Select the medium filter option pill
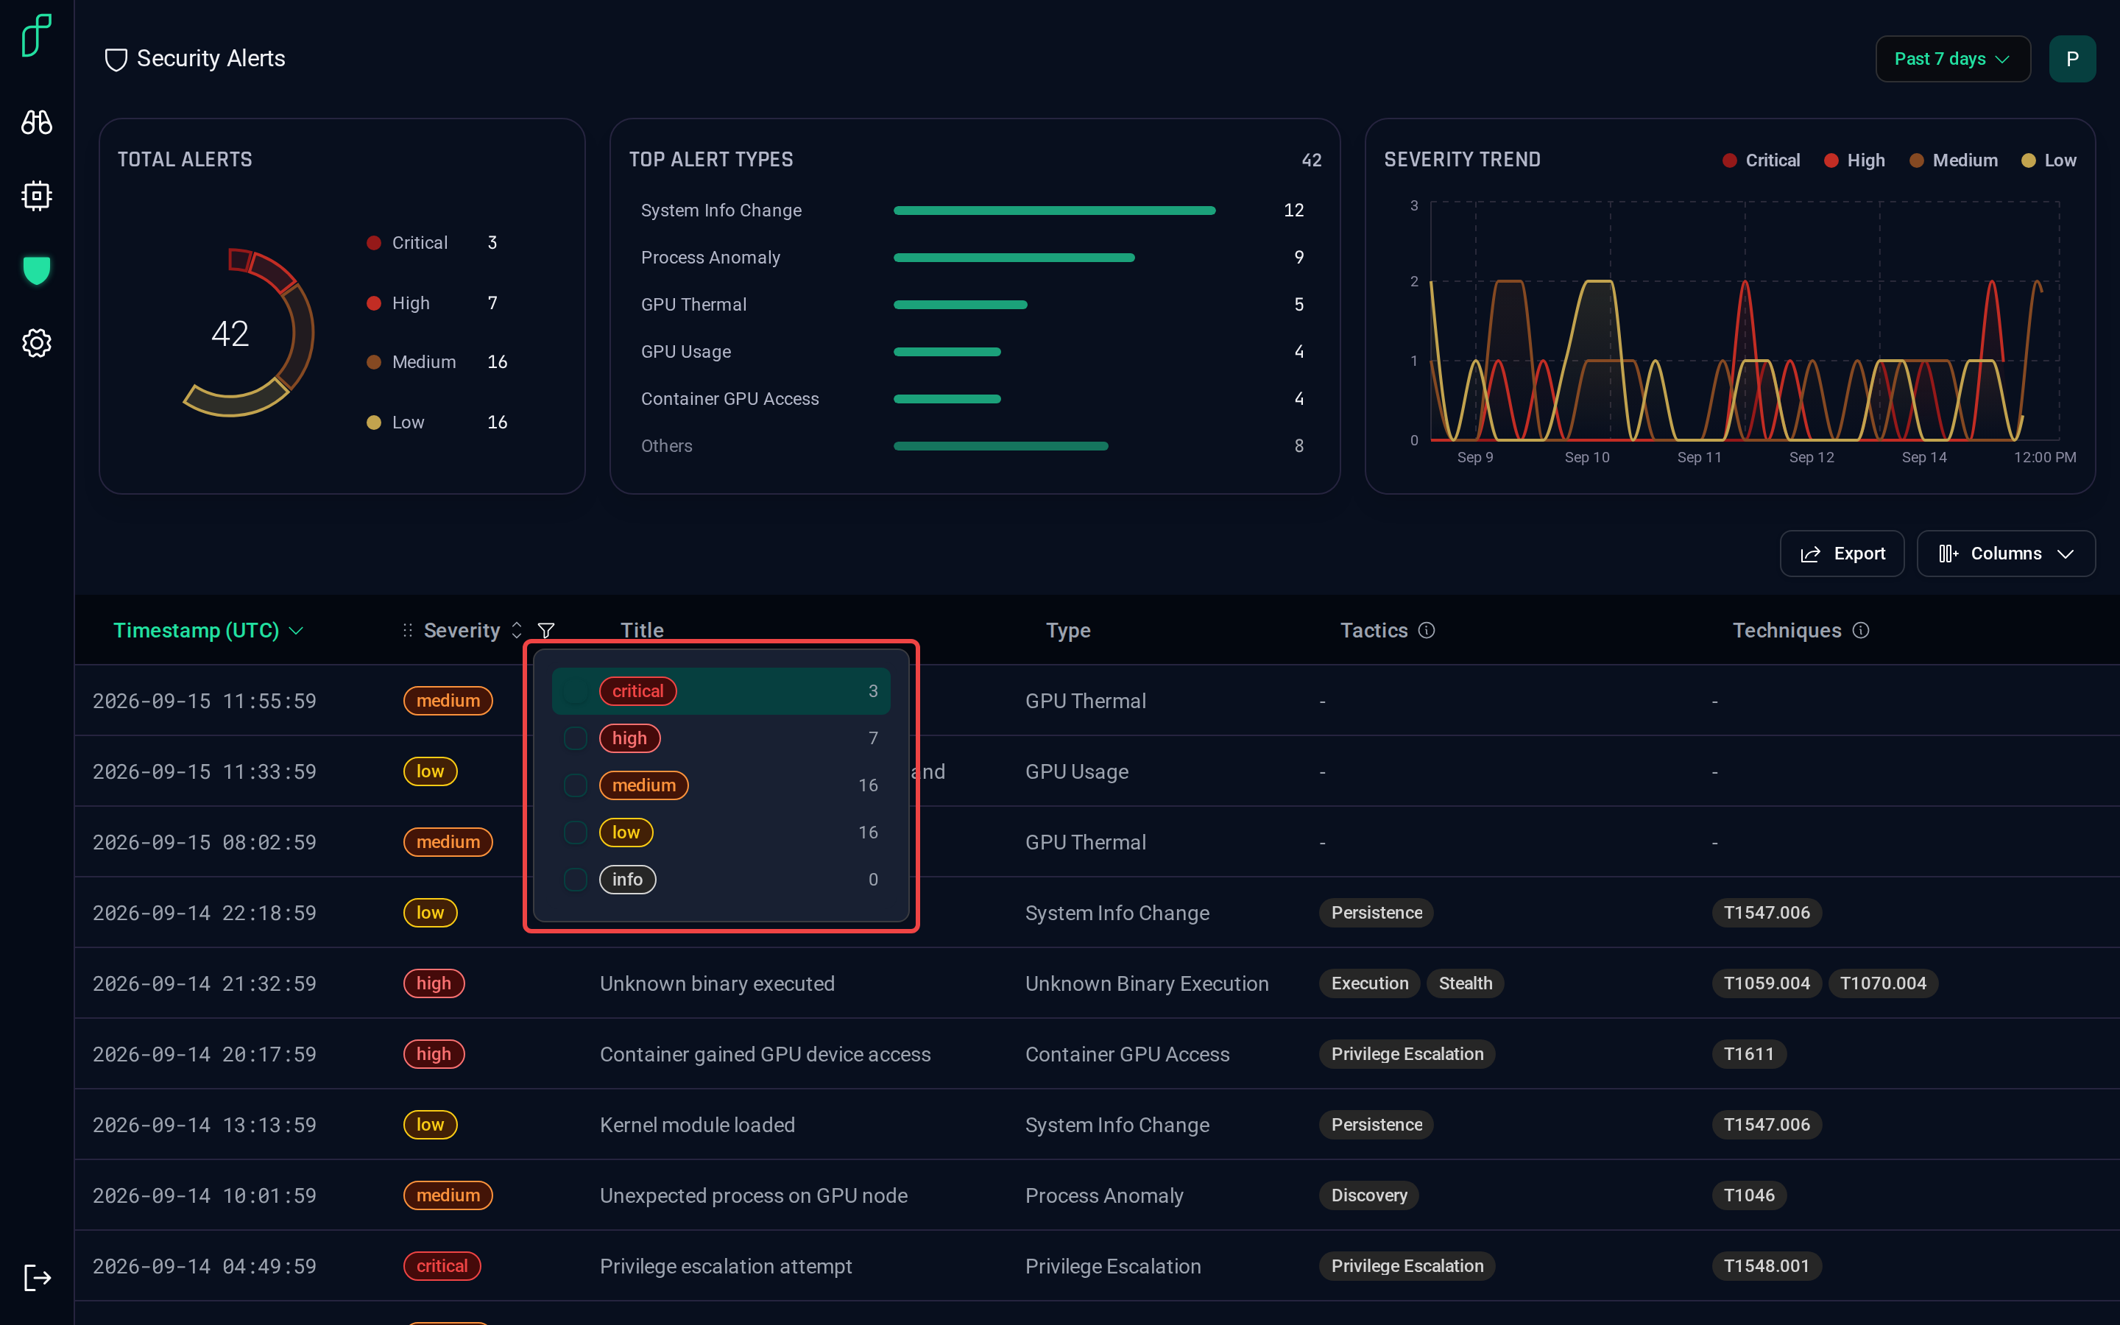The width and height of the screenshot is (2120, 1325). click(x=644, y=785)
